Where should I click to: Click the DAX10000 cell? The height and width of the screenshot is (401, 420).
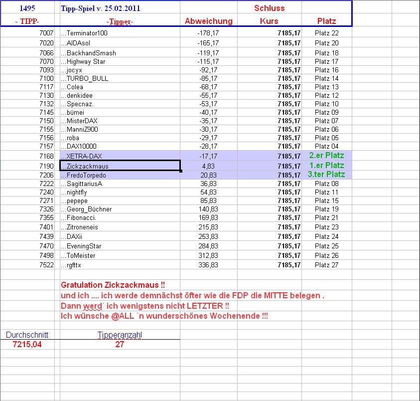point(120,146)
